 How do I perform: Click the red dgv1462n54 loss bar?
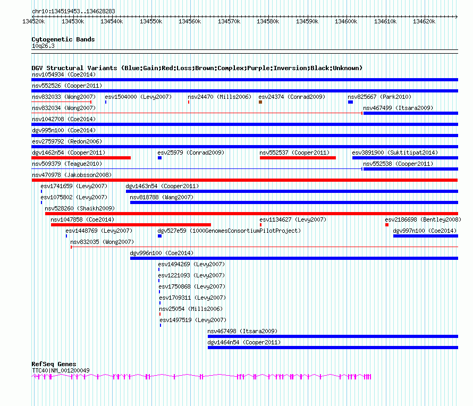pos(81,158)
